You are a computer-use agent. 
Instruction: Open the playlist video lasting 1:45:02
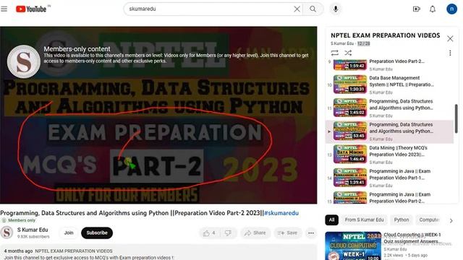point(389,108)
